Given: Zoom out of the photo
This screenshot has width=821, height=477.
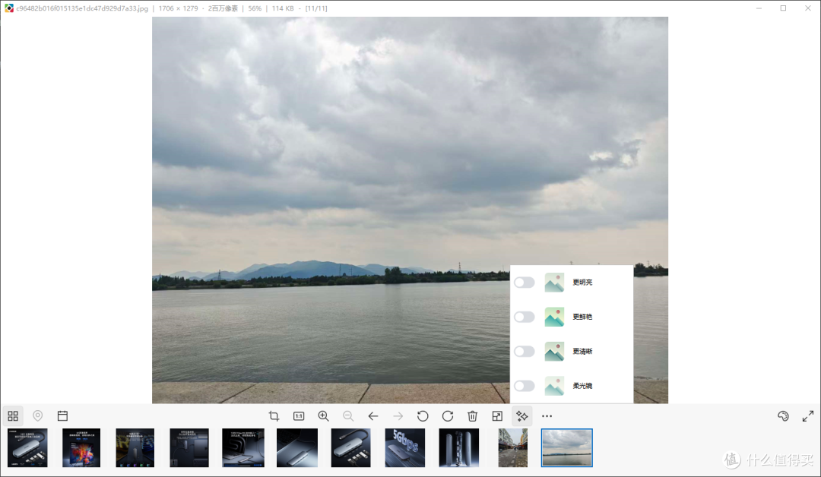Looking at the screenshot, I should (348, 415).
